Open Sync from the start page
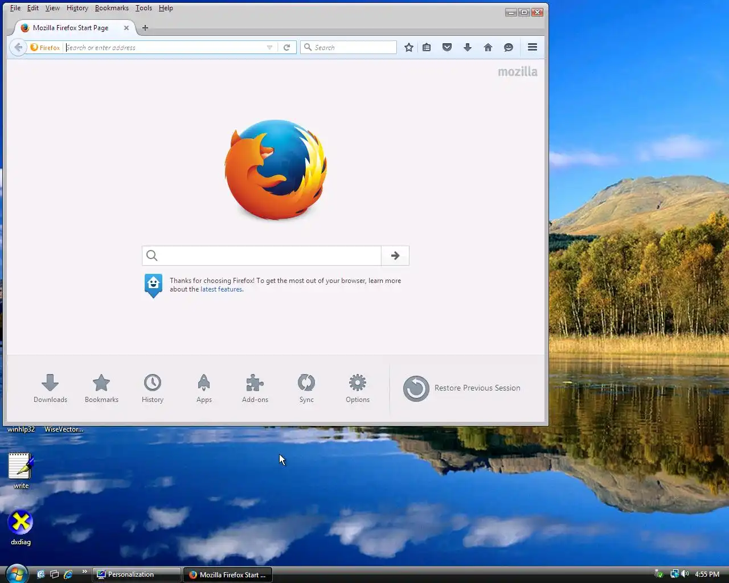Screen dimensions: 729x583 (306, 388)
